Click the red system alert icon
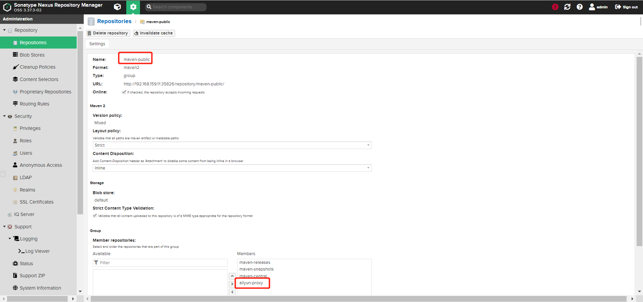The image size is (643, 302). click(555, 7)
